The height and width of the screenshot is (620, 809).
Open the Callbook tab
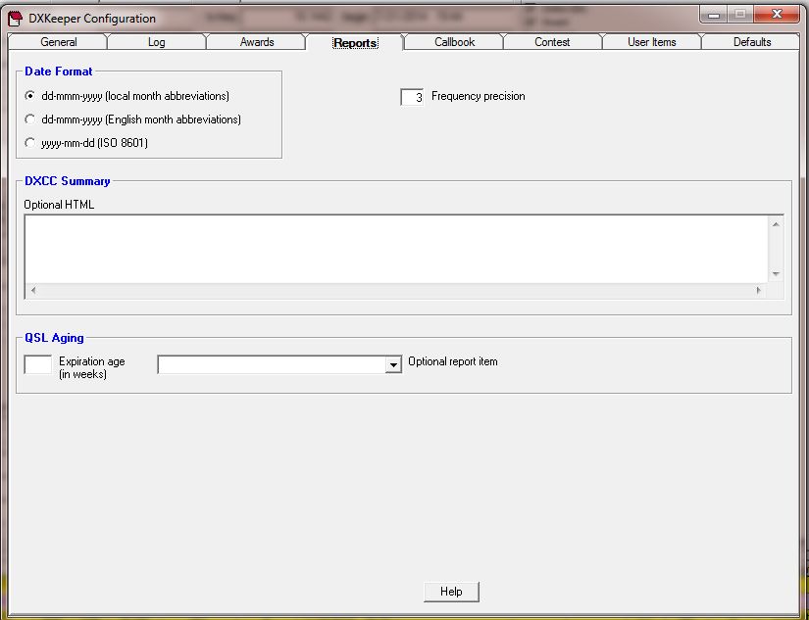click(x=454, y=42)
